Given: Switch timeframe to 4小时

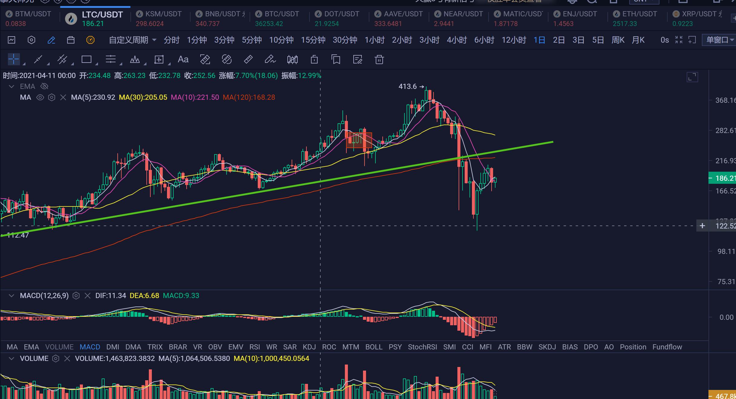Looking at the screenshot, I should [456, 40].
